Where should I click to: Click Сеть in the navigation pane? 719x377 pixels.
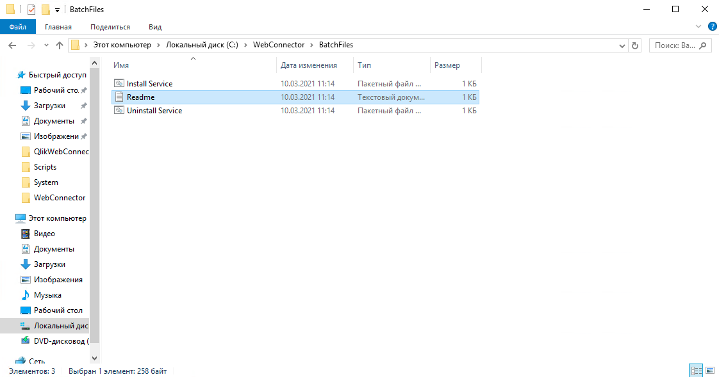(x=37, y=362)
